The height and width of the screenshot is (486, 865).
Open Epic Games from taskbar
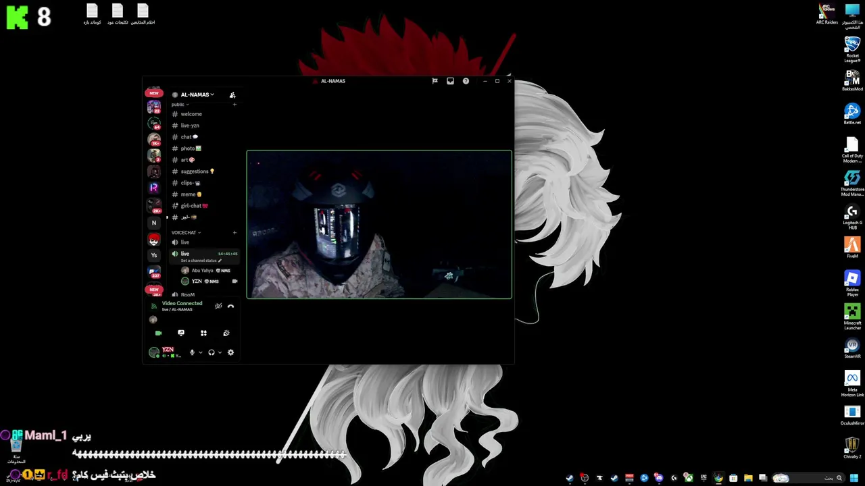703,479
